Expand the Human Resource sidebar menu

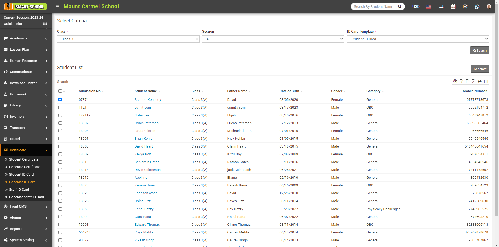pos(23,61)
